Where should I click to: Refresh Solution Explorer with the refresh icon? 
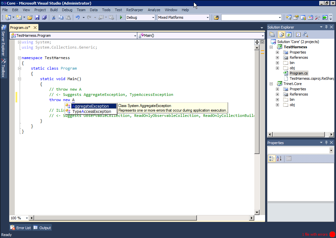click(x=289, y=34)
